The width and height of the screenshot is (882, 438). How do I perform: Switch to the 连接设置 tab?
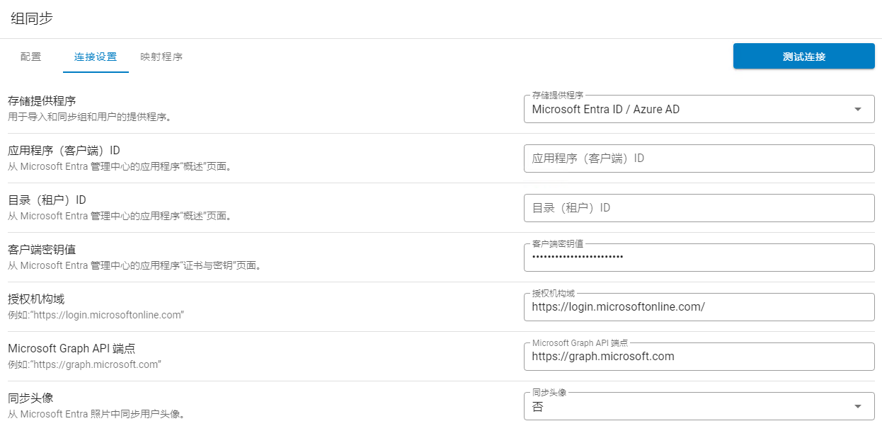[x=96, y=57]
